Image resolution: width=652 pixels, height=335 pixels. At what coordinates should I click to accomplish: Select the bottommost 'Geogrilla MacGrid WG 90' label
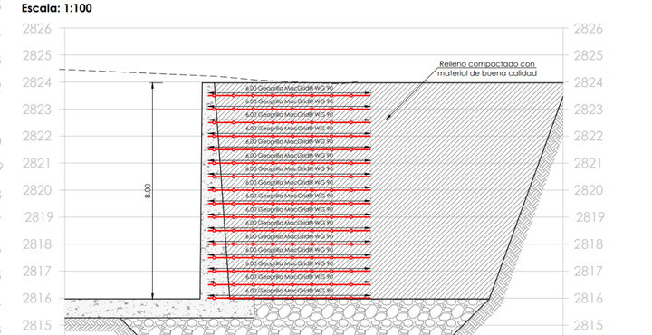[x=290, y=291]
